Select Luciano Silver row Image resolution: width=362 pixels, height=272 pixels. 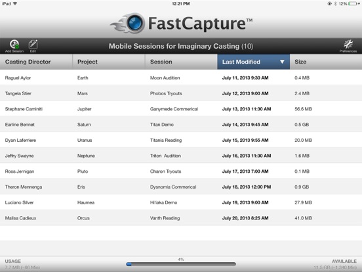[181, 202]
